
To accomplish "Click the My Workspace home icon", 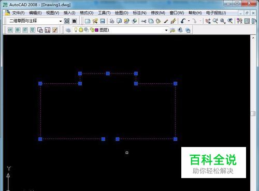I will coord(75,21).
